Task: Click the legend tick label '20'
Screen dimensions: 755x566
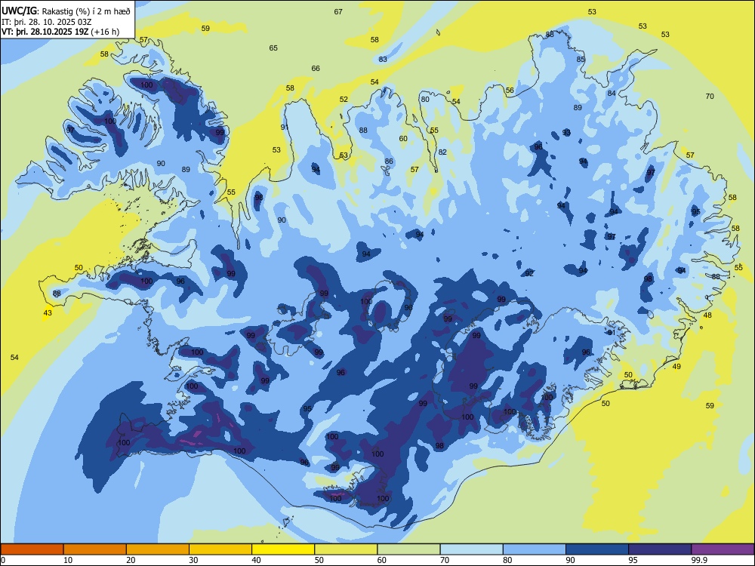Action: [131, 560]
